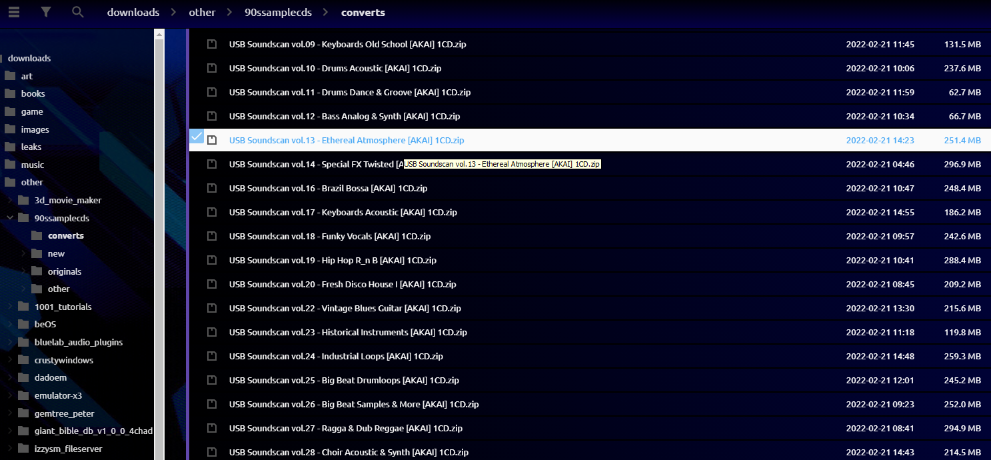Screen dimensions: 991x460
Task: Collapse the 90ssamplecds folder chevron
Action: [10, 218]
